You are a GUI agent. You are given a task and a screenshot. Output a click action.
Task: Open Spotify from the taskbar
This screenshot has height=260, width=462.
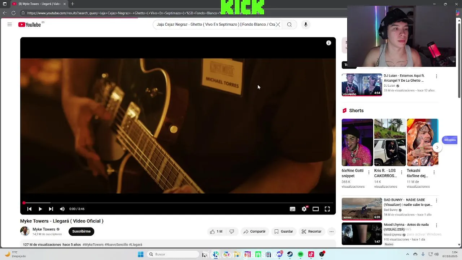click(300, 254)
